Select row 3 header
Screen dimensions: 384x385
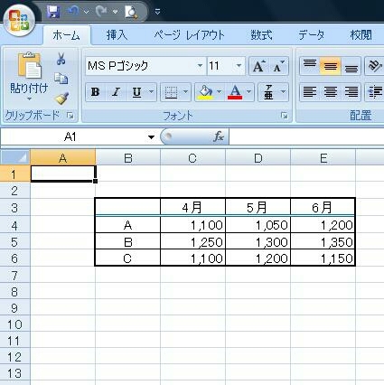(14, 208)
